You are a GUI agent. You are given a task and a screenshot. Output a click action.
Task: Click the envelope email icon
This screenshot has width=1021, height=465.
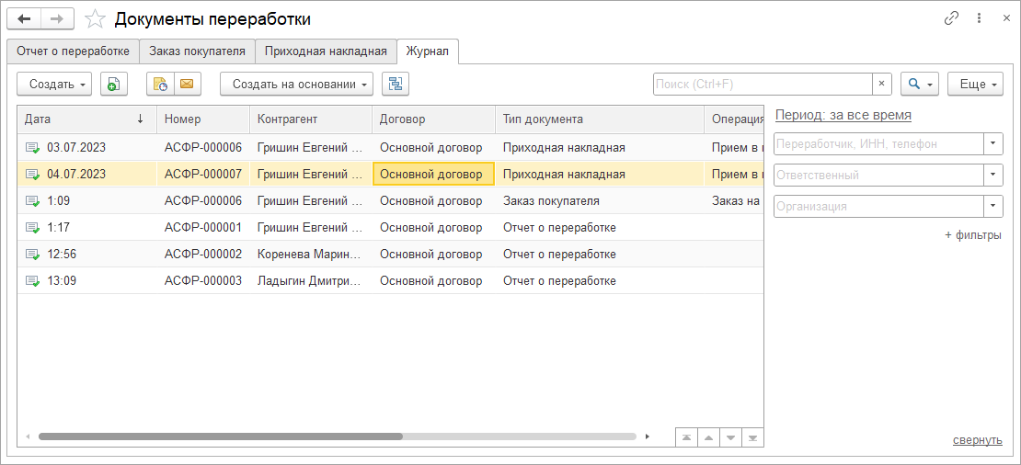[x=186, y=85]
